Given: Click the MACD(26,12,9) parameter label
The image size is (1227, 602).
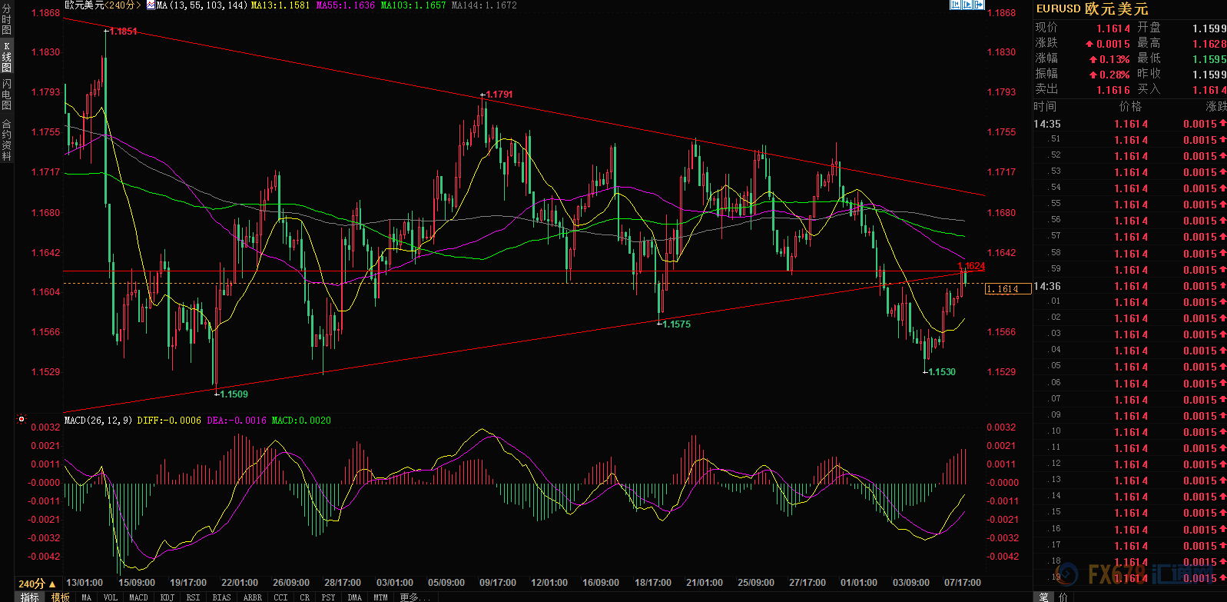Looking at the screenshot, I should [98, 420].
